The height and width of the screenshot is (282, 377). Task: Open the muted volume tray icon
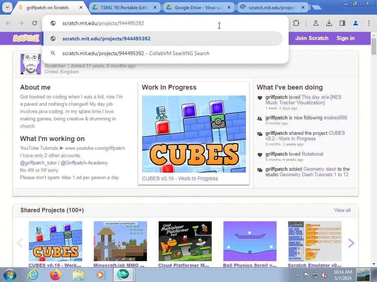click(x=324, y=275)
